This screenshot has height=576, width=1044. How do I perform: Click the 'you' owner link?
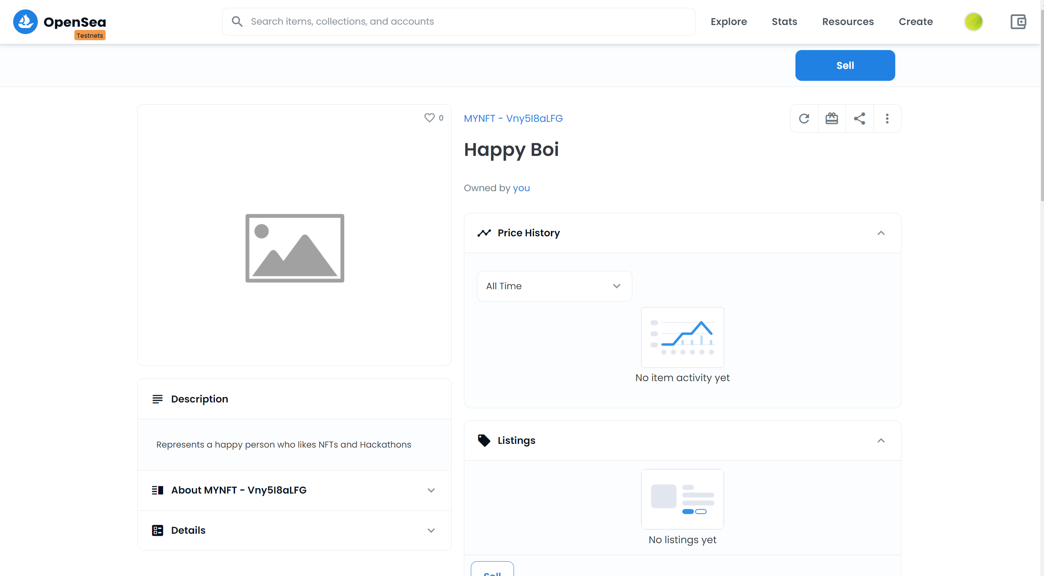(x=521, y=188)
